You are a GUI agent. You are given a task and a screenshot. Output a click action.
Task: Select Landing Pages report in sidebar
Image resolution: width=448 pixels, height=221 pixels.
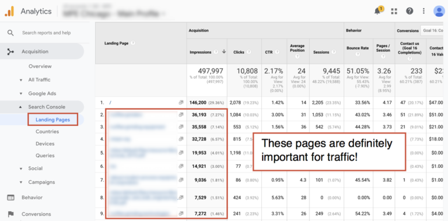[x=52, y=120]
